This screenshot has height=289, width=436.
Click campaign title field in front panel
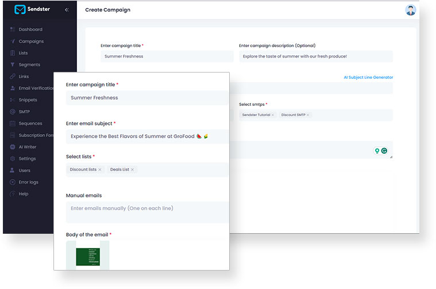tap(147, 98)
